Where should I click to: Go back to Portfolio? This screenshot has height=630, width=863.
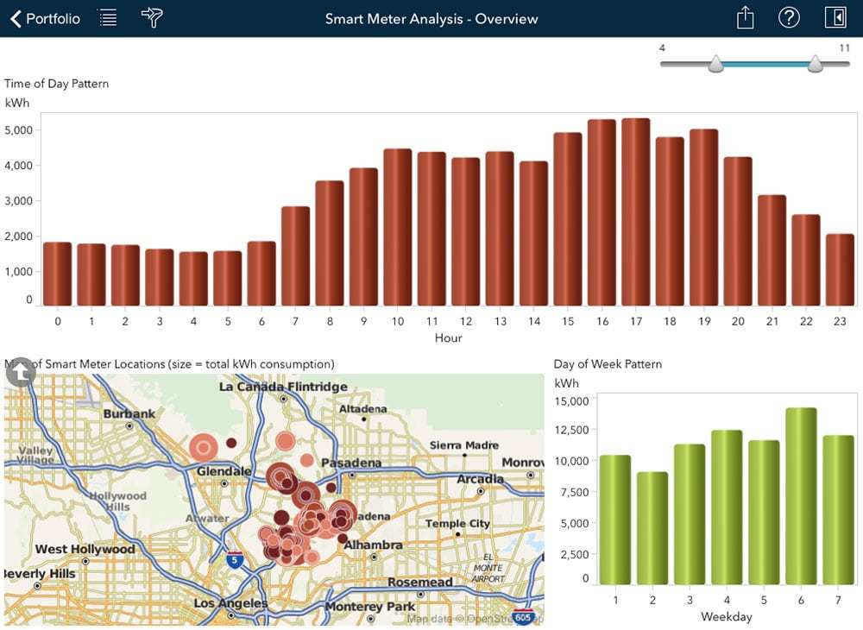coord(45,18)
